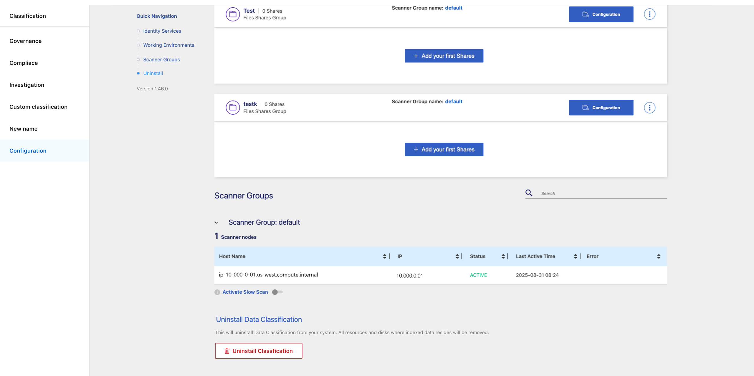754x376 pixels.
Task: Sort table by Last Active Time
Action: [575, 256]
